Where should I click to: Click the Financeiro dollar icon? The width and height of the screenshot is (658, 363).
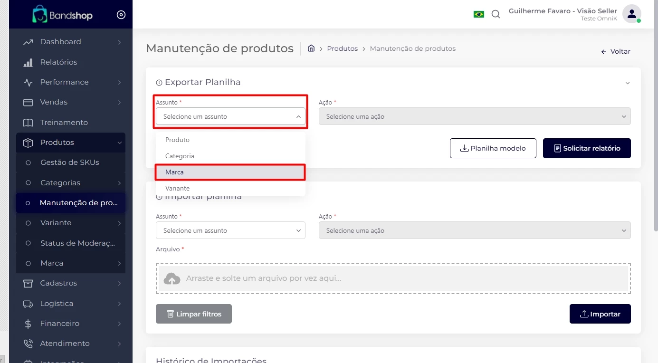(28, 324)
